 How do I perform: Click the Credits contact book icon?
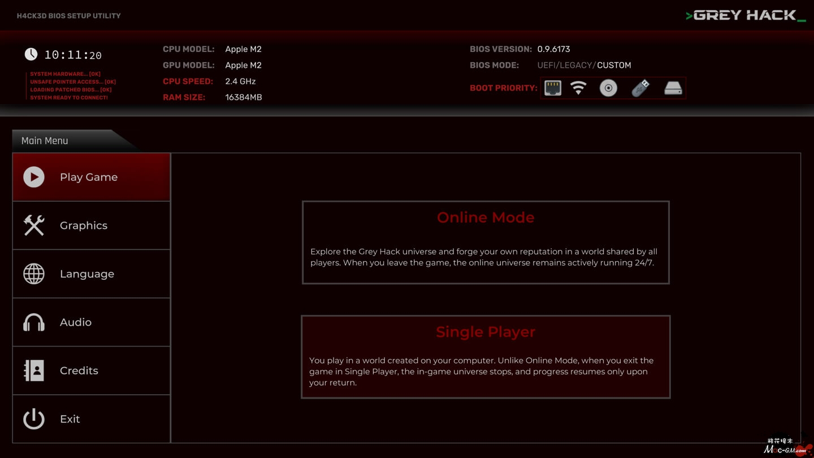(34, 371)
